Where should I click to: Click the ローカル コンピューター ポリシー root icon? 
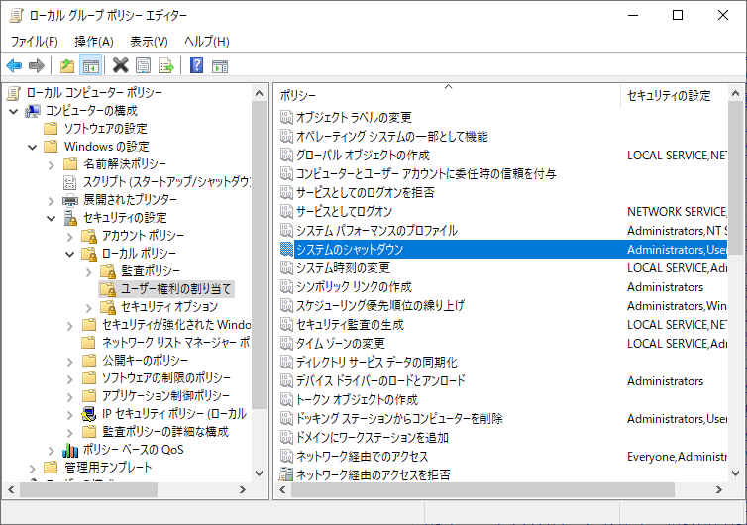(x=13, y=93)
